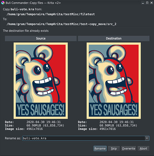This screenshot has width=154, height=156.
Task: Click the Destination date value 2020-04-30 19:46:31
Action: point(116,122)
